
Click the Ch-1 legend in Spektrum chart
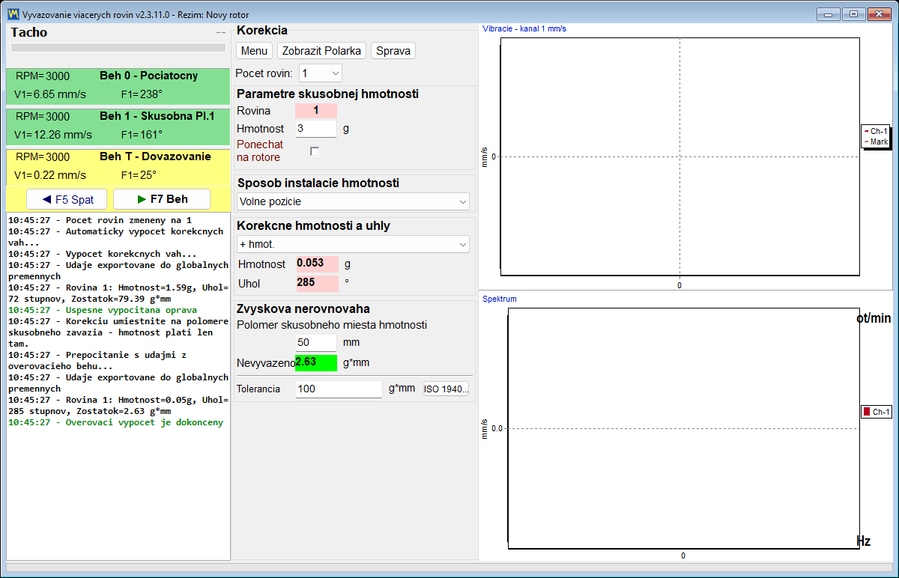click(877, 412)
